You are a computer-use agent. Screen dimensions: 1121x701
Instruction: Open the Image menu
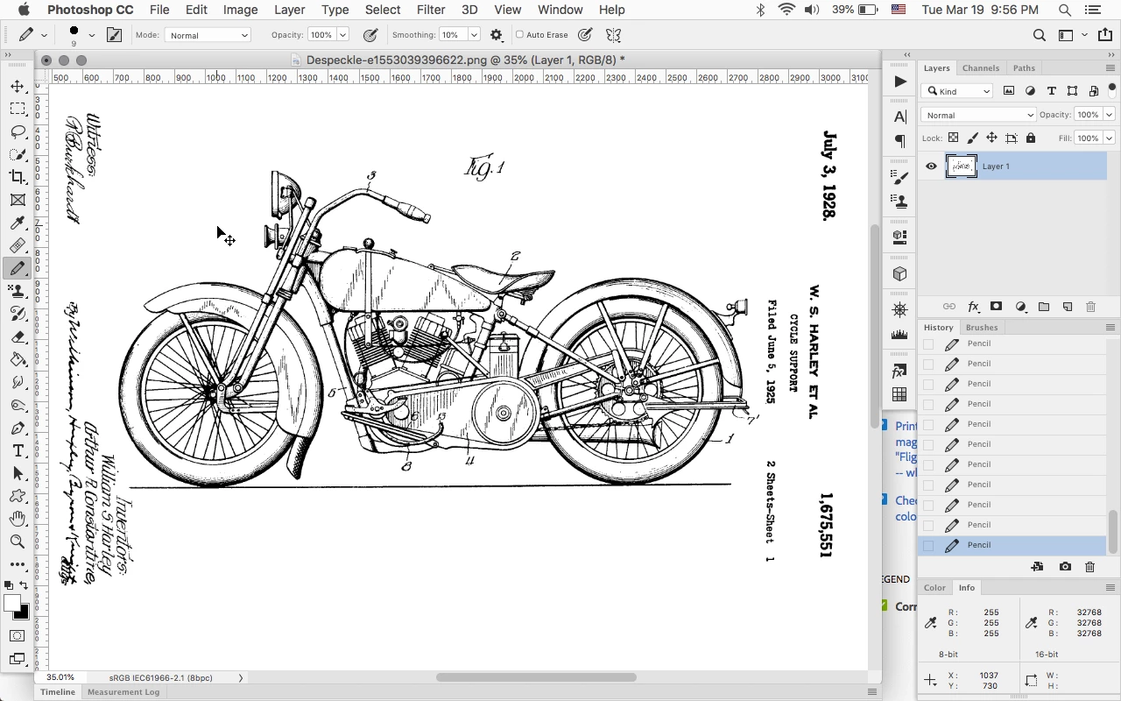tap(240, 10)
